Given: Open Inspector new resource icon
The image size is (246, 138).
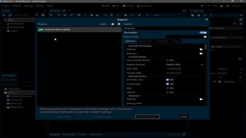Looking at the screenshot, I should click(193, 15).
